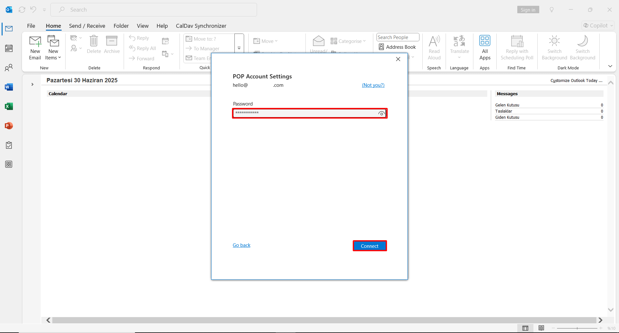
Task: Collapse the ribbon with chevron
Action: click(x=610, y=66)
